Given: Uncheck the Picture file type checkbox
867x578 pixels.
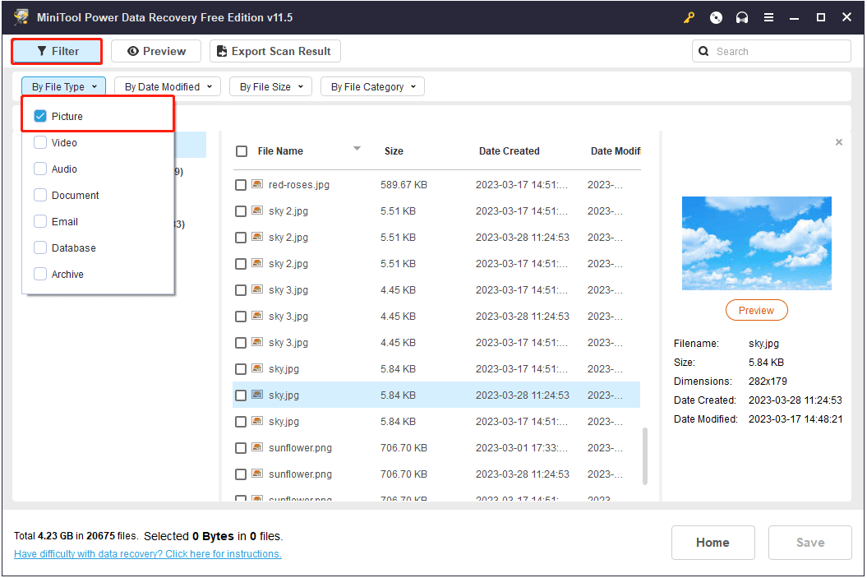Looking at the screenshot, I should click(x=40, y=116).
